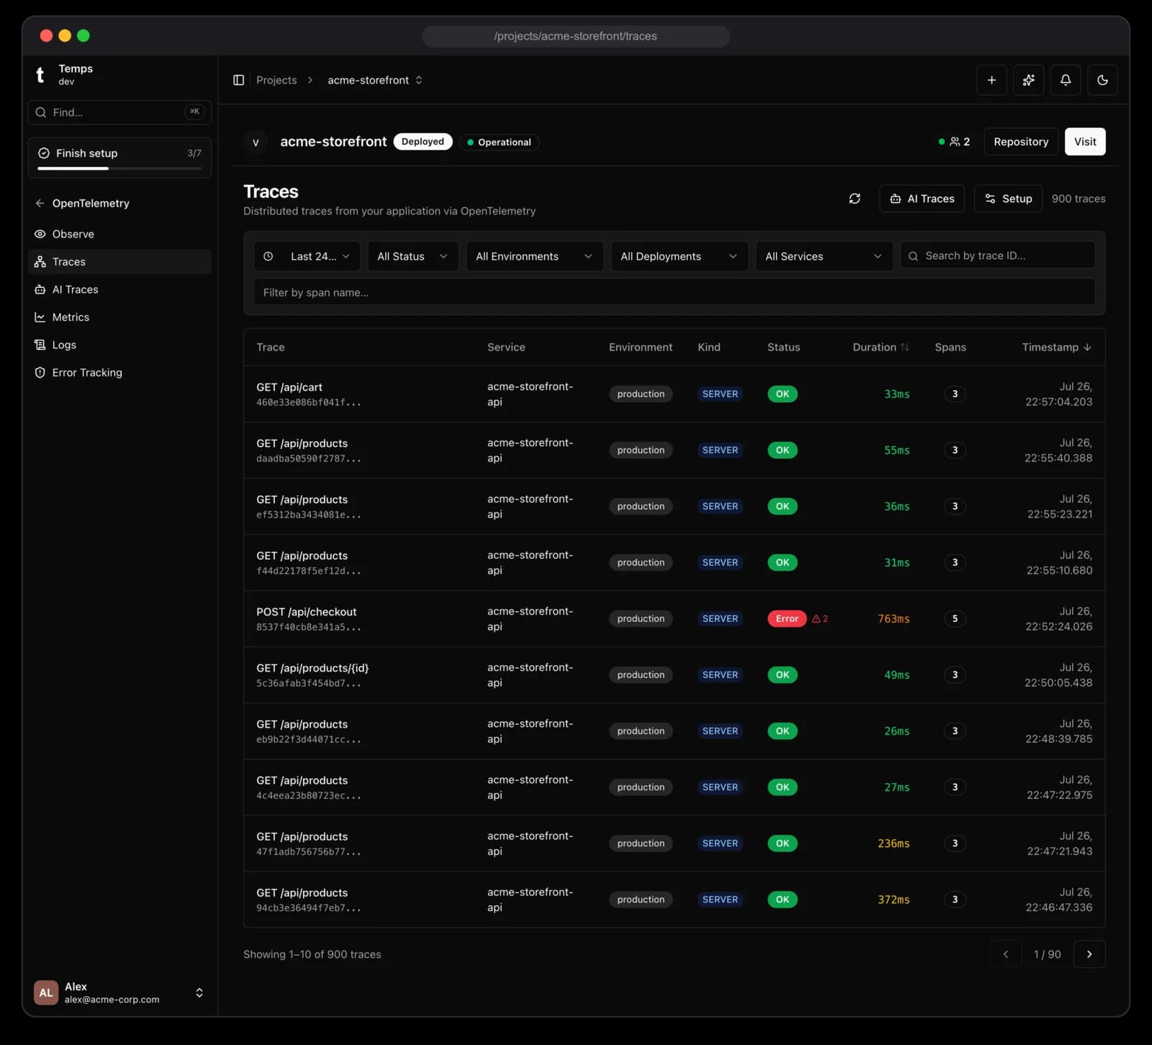Toggle dark mode moon icon
This screenshot has width=1152, height=1045.
click(1102, 80)
